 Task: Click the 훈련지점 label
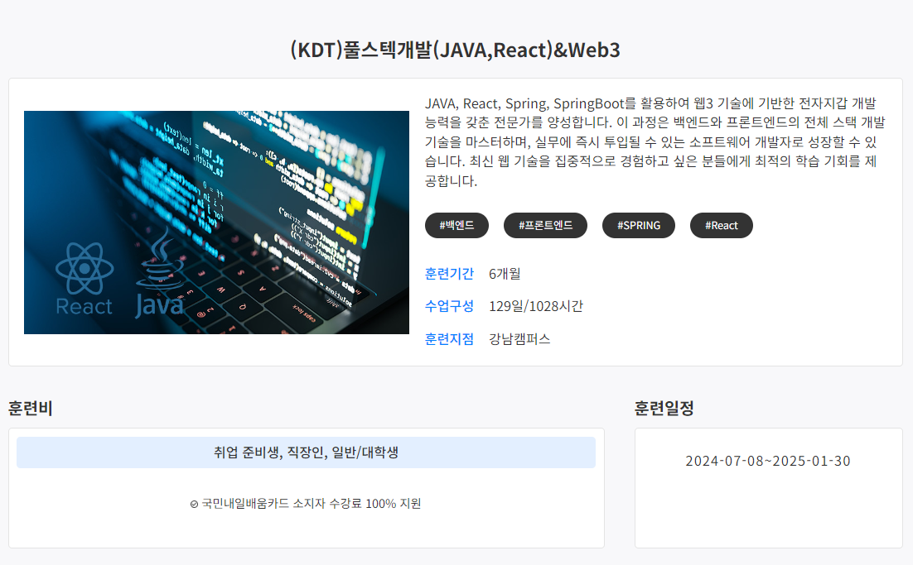(x=449, y=339)
